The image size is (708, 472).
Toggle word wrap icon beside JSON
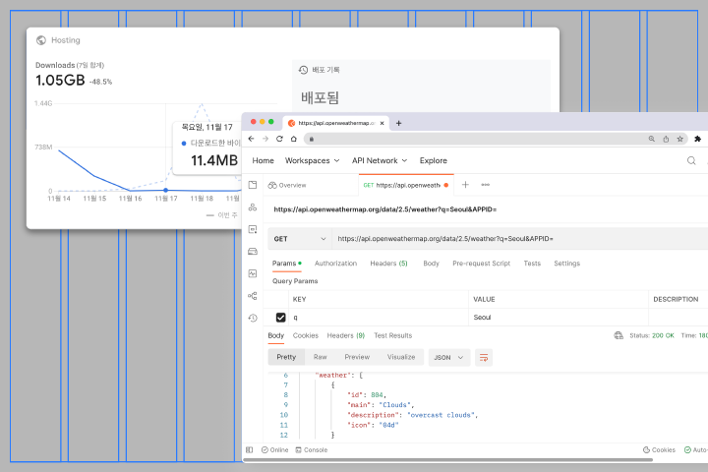click(484, 358)
